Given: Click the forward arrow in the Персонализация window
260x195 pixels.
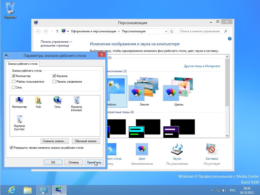Looking at the screenshot, I should tap(45, 31).
